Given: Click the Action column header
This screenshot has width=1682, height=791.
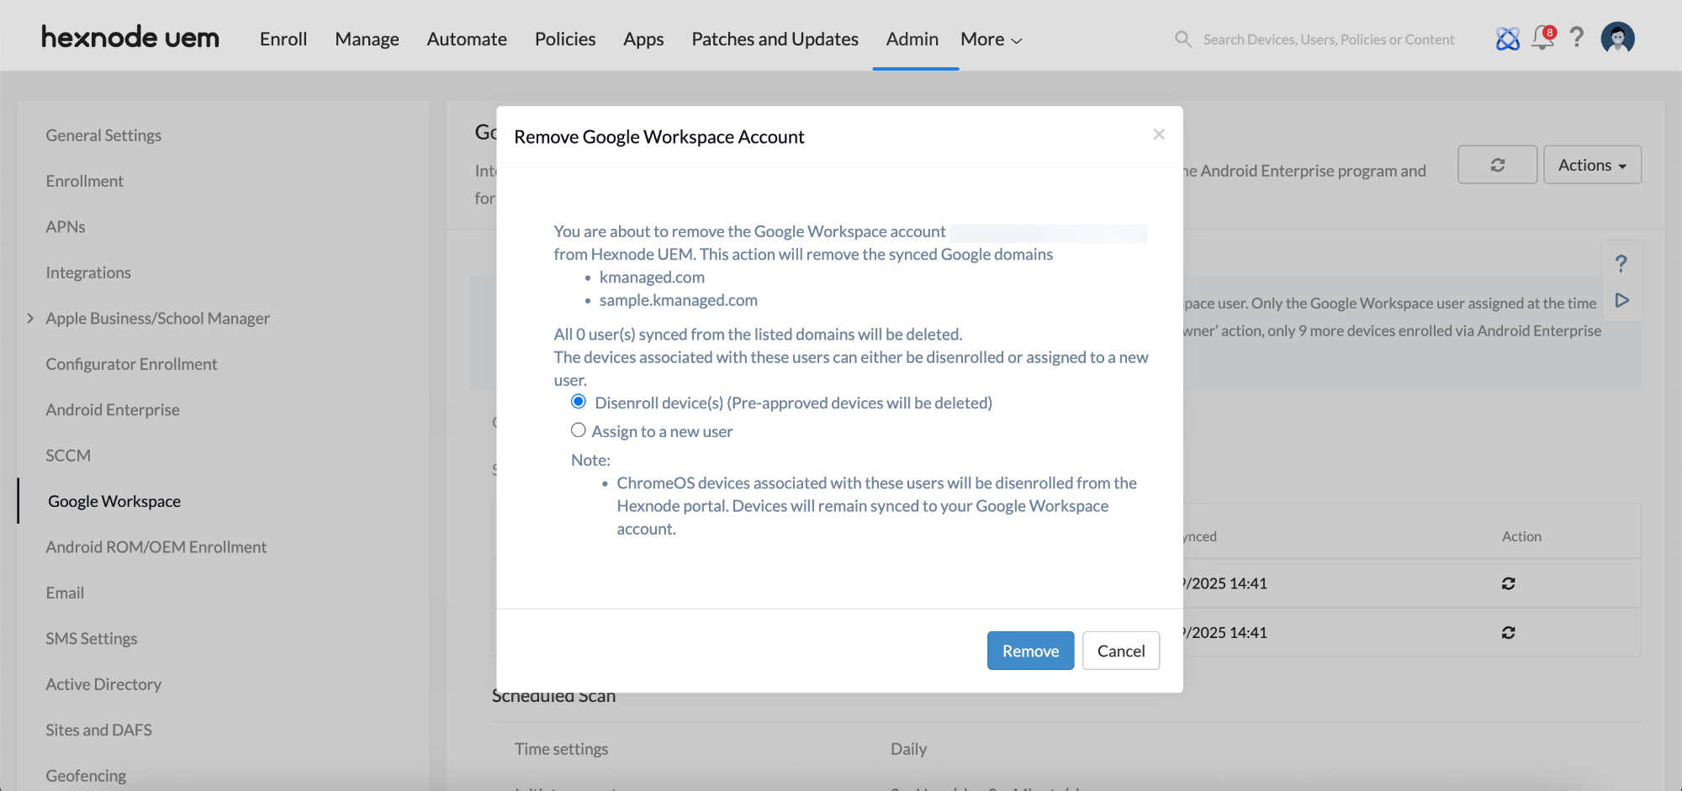Looking at the screenshot, I should point(1521,536).
